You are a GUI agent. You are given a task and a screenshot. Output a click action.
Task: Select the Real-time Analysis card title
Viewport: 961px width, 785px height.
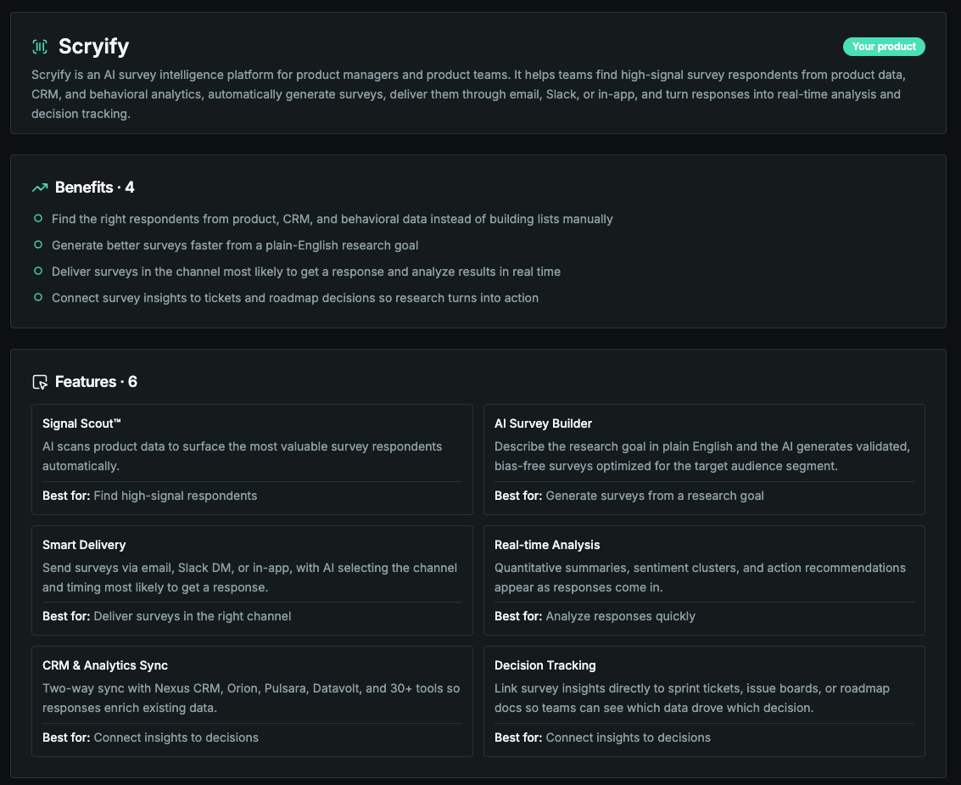pyautogui.click(x=547, y=545)
